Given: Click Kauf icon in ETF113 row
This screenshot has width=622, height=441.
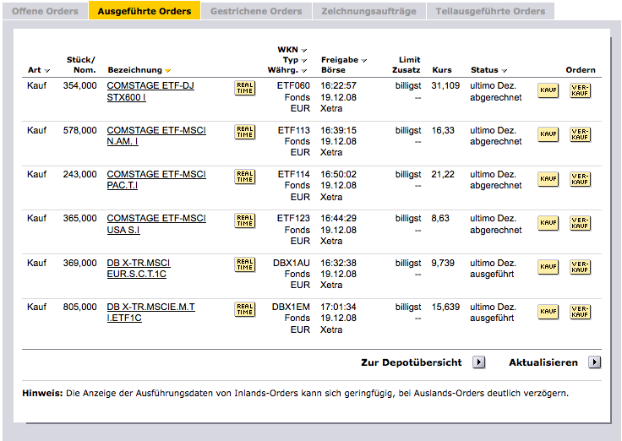Looking at the screenshot, I should pyautogui.click(x=548, y=134).
